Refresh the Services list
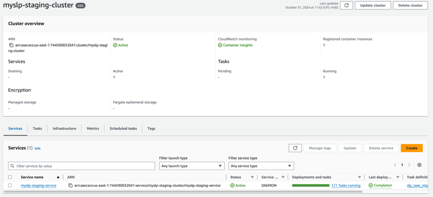Screen dimensions: 433x197 point(295,148)
